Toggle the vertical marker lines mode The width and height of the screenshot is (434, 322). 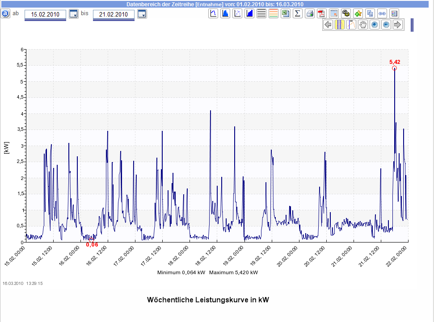340,25
